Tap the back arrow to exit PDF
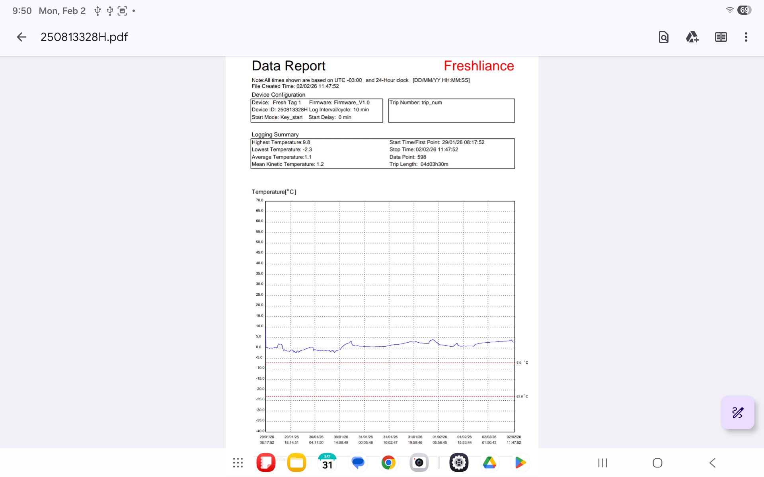 [x=21, y=37]
